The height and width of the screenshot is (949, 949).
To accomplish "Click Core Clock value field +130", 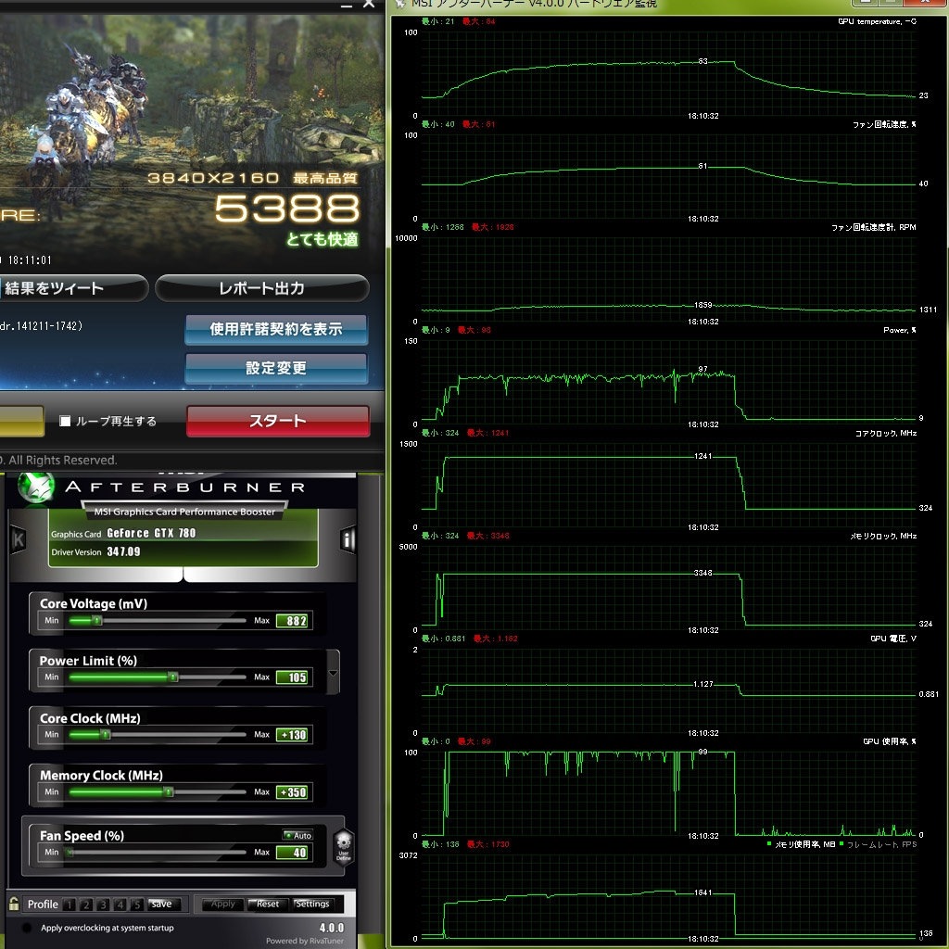I will 292,735.
